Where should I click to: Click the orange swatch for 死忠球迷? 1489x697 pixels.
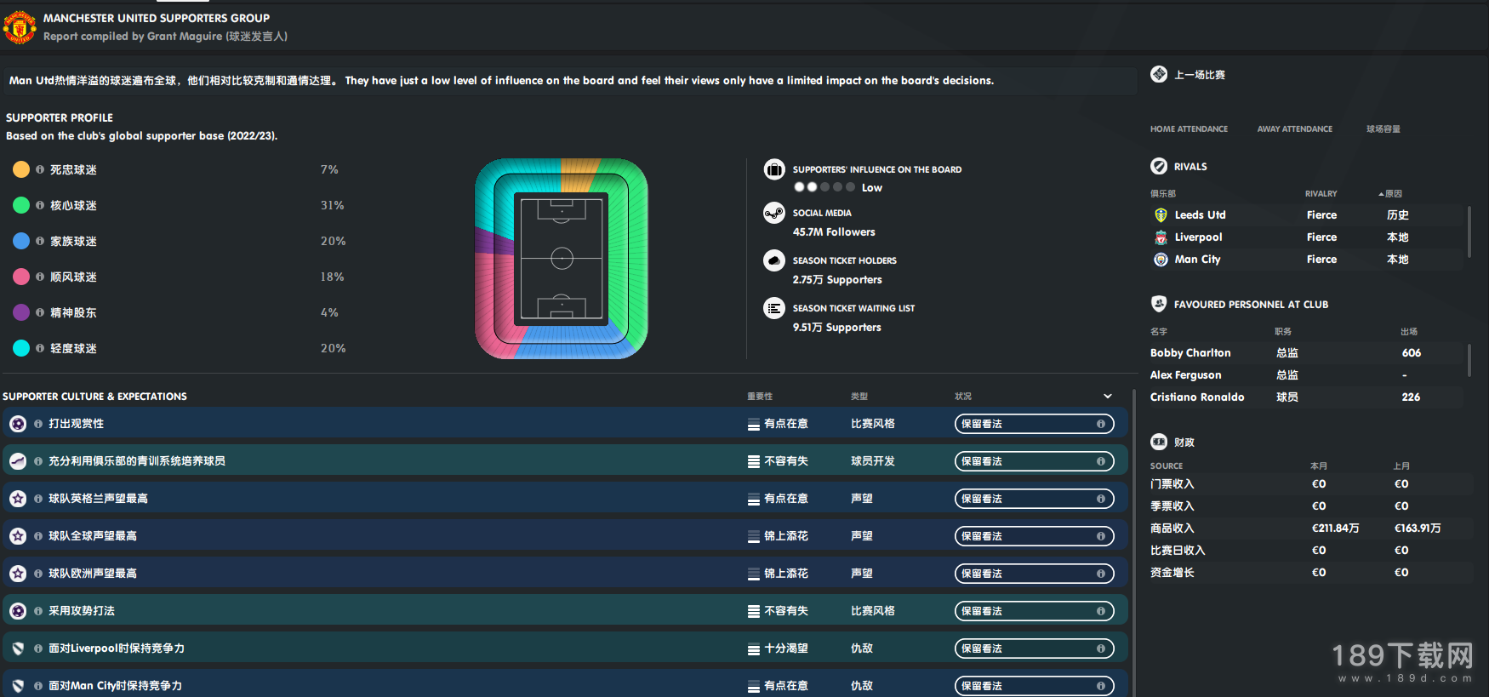click(x=21, y=169)
